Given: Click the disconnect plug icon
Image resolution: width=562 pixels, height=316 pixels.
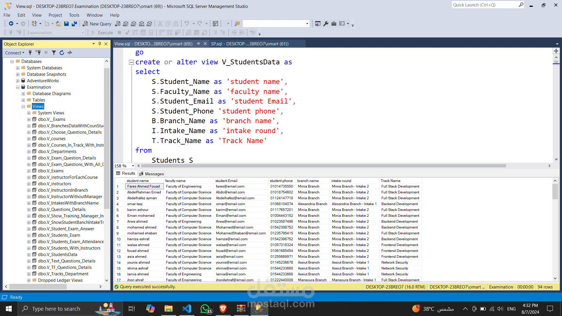Looking at the screenshot, I should click(x=38, y=53).
